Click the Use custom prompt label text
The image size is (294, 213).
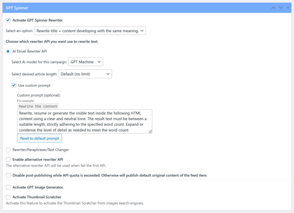point(34,85)
